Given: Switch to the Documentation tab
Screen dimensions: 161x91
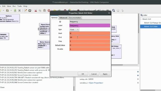Looking at the screenshot, I should pyautogui.click(x=75, y=18).
